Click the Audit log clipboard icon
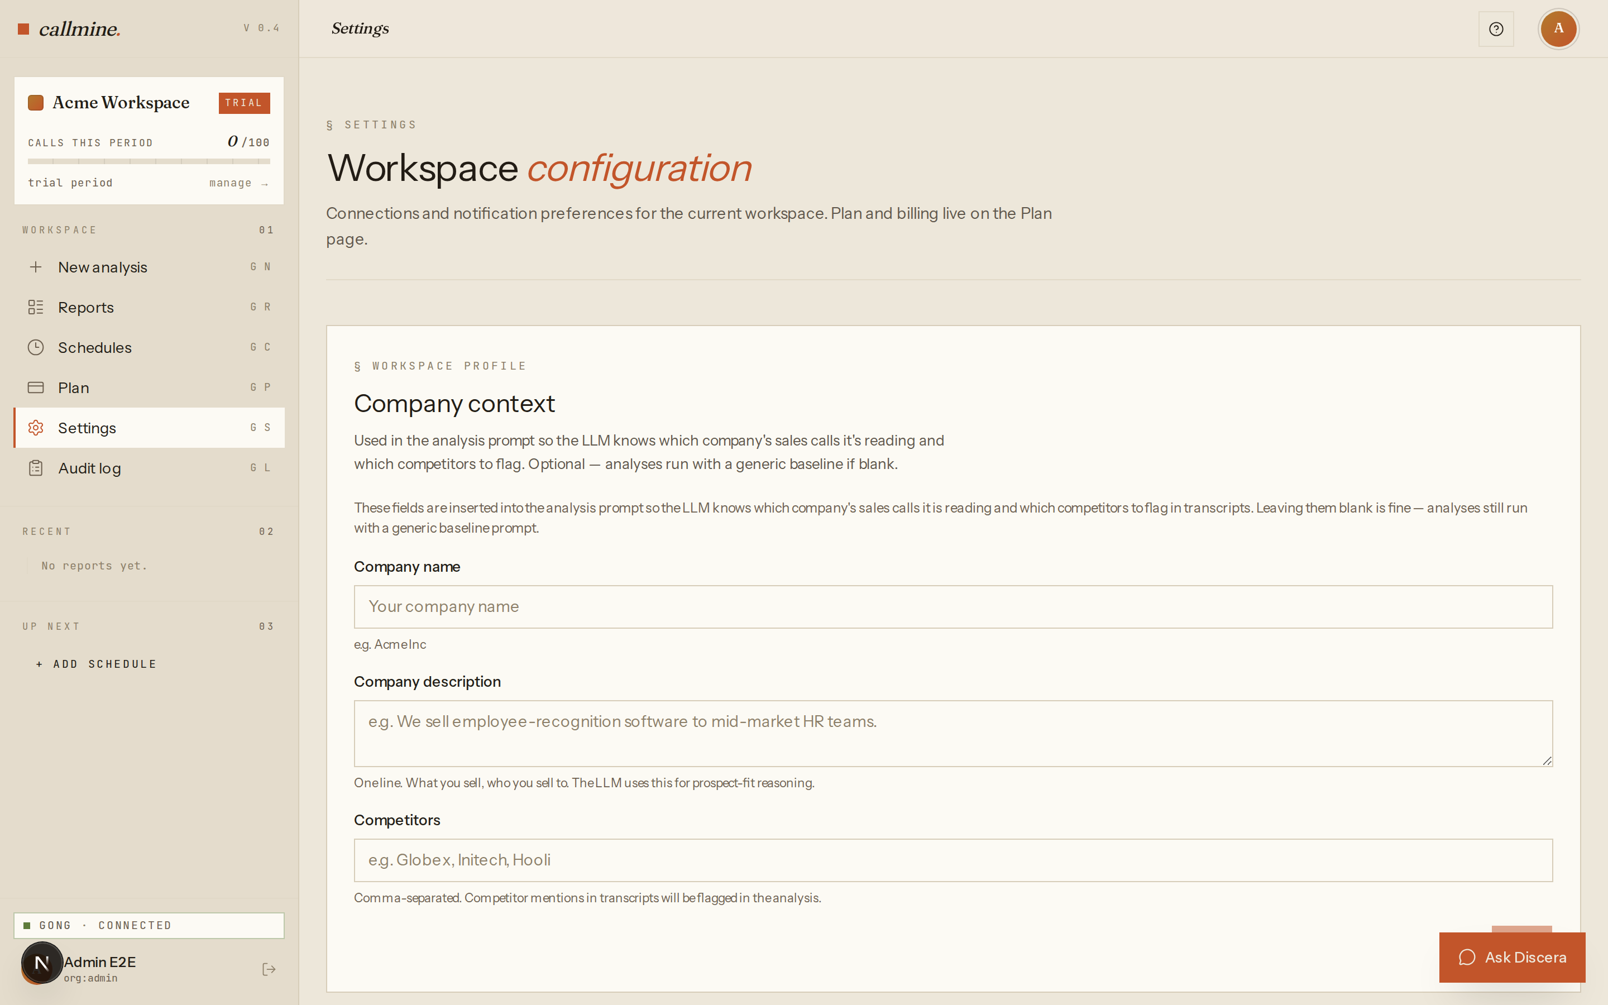Image resolution: width=1608 pixels, height=1005 pixels. click(36, 468)
